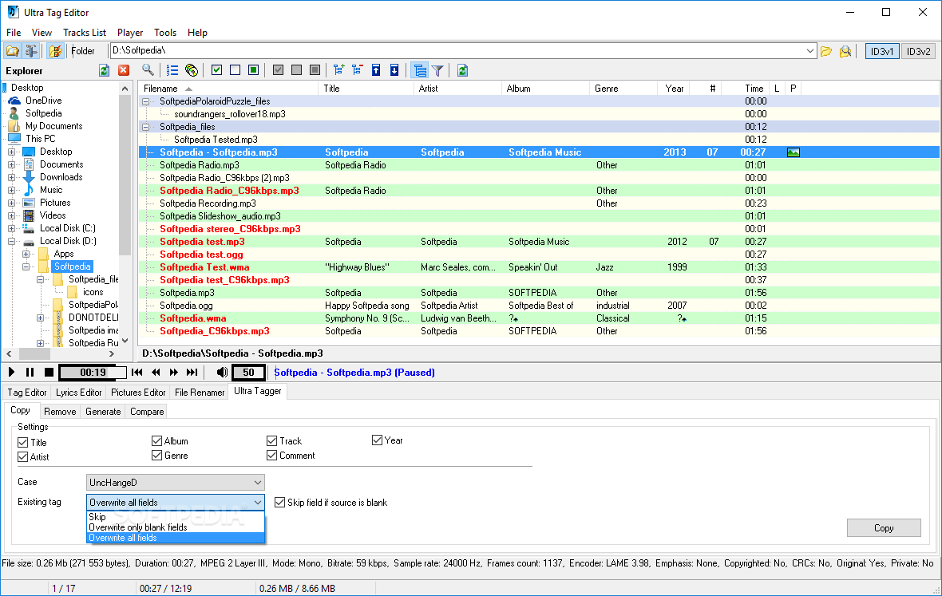Click the folder checkmark icon before Folder label
The image size is (942, 596).
pos(56,51)
